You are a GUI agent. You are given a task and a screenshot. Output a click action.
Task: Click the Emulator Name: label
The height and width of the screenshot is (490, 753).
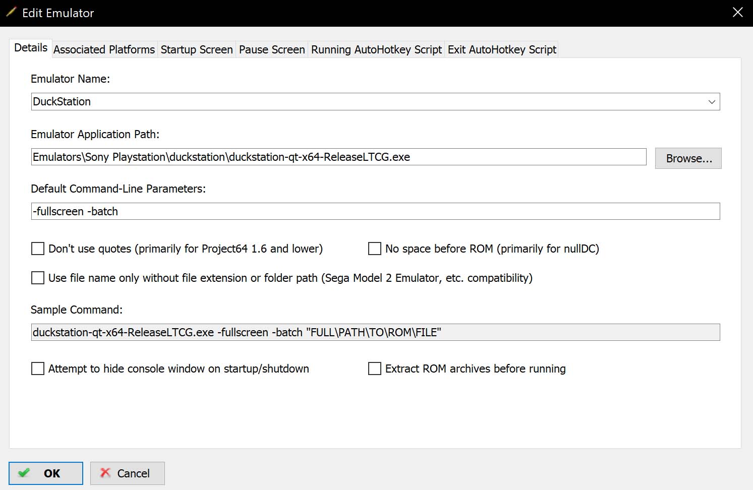pyautogui.click(x=70, y=79)
